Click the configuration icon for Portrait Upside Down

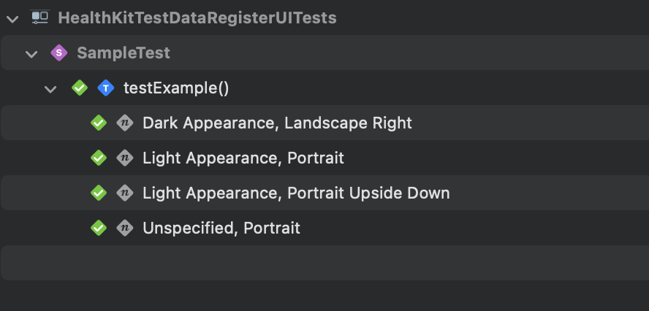click(x=124, y=193)
